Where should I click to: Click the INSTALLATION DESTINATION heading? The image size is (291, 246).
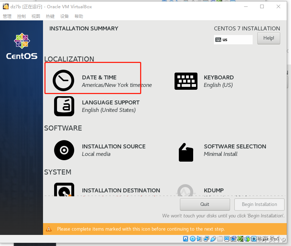121,190
